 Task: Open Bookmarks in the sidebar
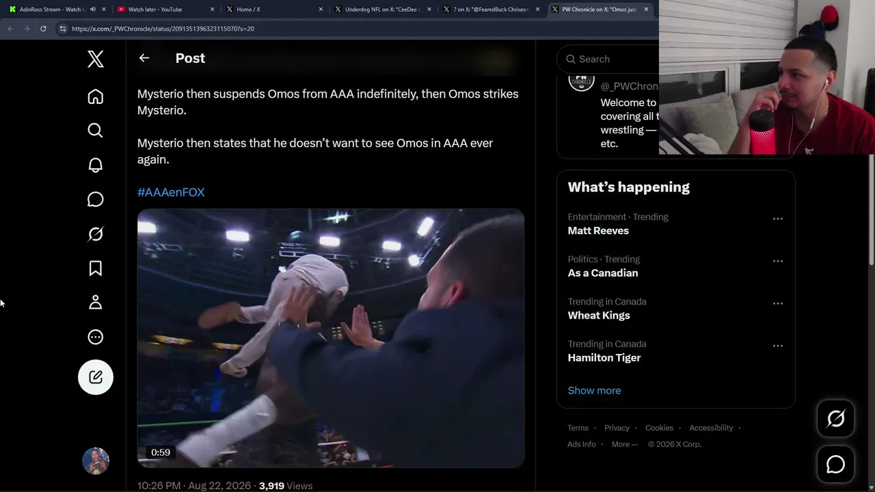96,269
